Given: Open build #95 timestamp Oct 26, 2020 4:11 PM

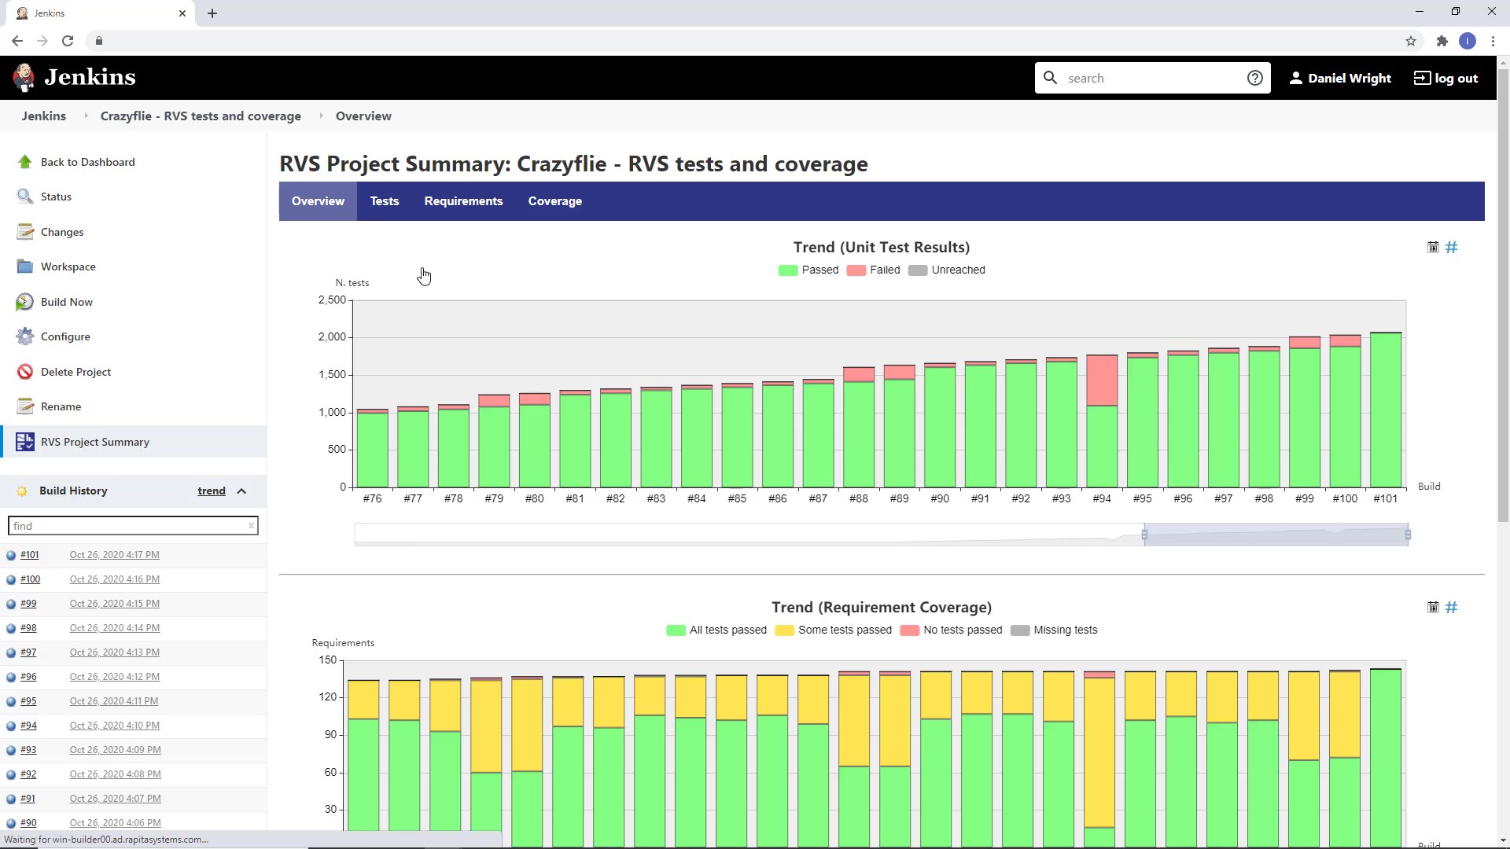Looking at the screenshot, I should [114, 701].
